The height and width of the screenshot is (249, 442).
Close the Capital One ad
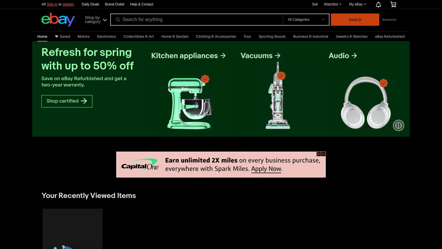(323, 154)
